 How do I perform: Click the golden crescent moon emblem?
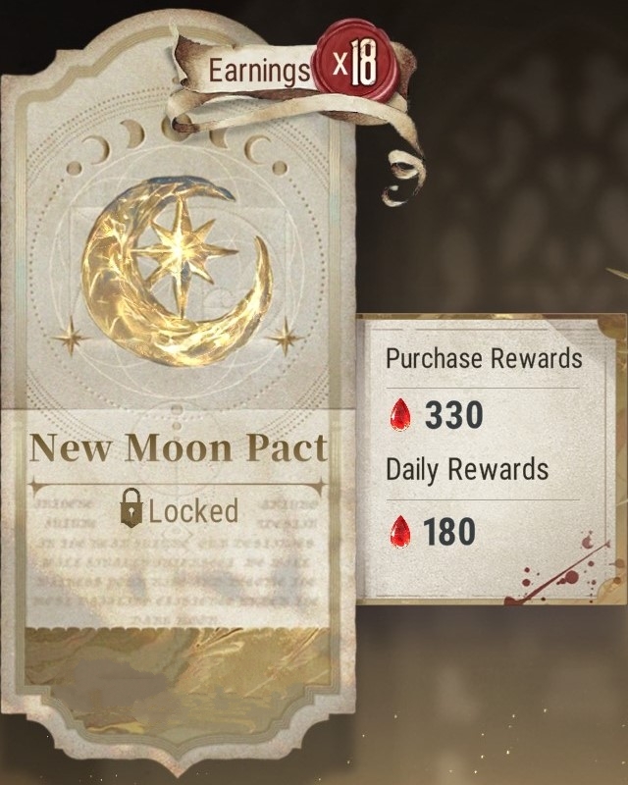pos(176,272)
